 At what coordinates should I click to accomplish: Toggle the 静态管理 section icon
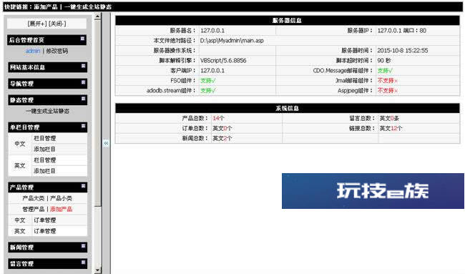[83, 99]
